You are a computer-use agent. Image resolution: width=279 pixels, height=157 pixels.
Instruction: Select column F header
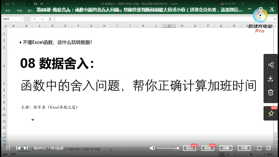[78, 26]
